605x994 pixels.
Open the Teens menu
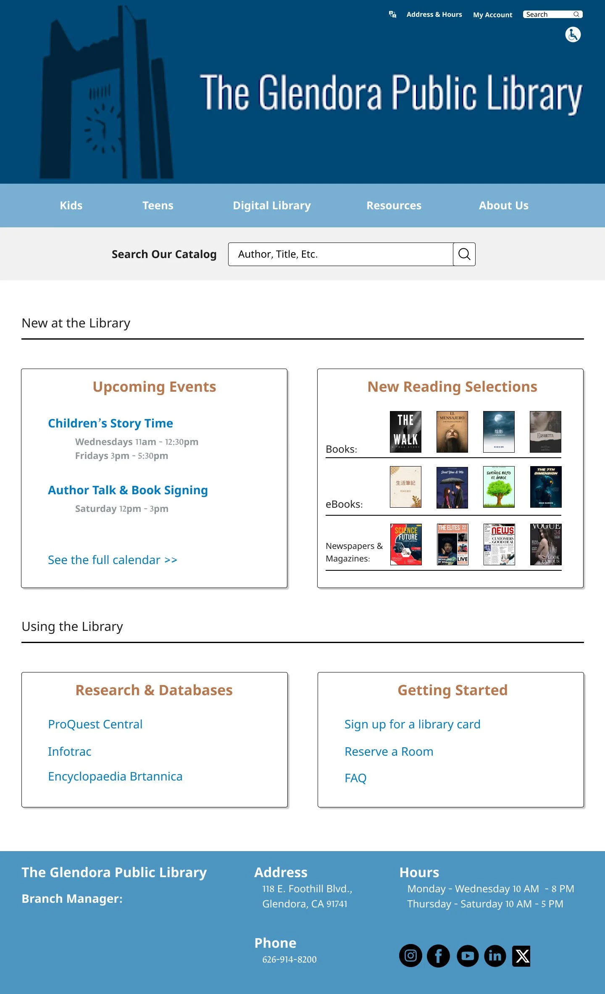pos(158,206)
